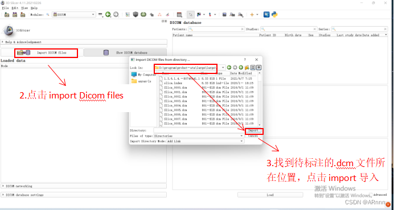
Task: Expand DICOM database settings section
Action: (x=84, y=195)
